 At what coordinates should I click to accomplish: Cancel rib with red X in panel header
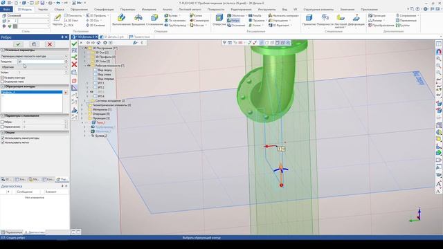50,44
